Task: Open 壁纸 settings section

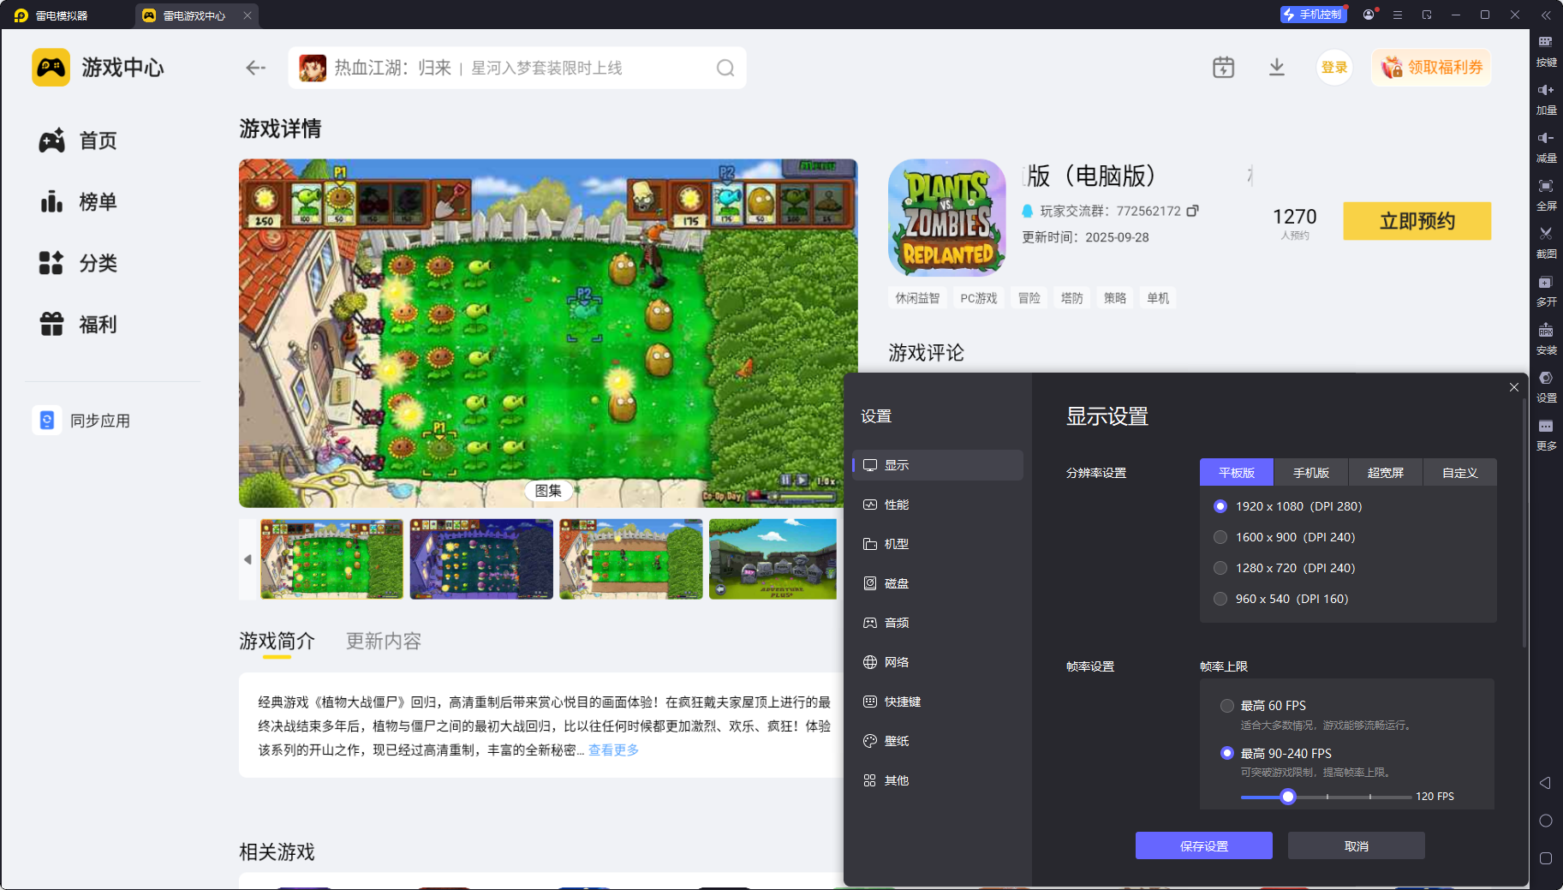Action: tap(938, 741)
